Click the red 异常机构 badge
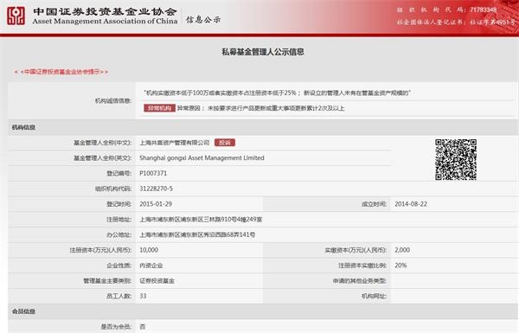 tap(159, 108)
